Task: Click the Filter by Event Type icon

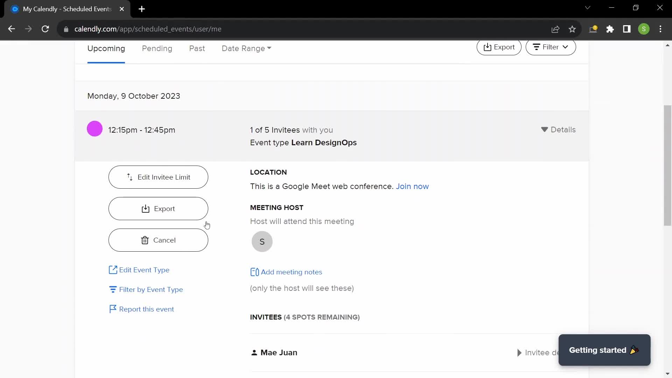Action: pos(113,289)
